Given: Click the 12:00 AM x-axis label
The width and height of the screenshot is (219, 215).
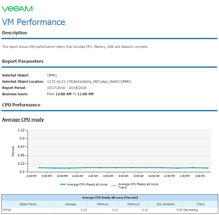Looking at the screenshot, I should (x=78, y=176).
